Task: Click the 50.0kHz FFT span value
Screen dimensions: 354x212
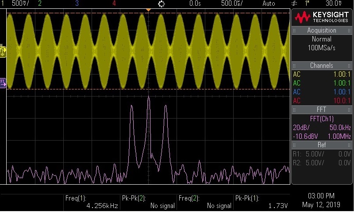Action: coord(340,127)
